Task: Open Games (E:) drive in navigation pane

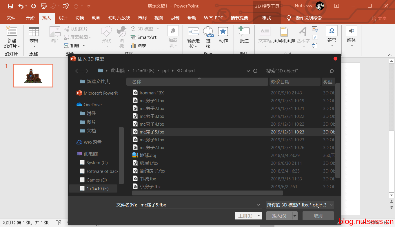Action: tap(97, 180)
